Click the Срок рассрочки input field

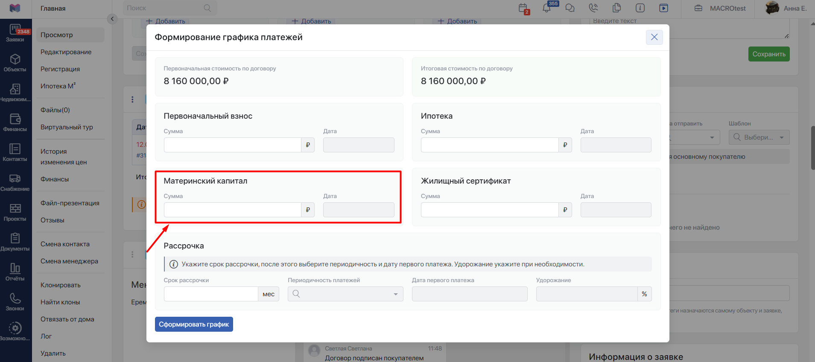pos(211,294)
